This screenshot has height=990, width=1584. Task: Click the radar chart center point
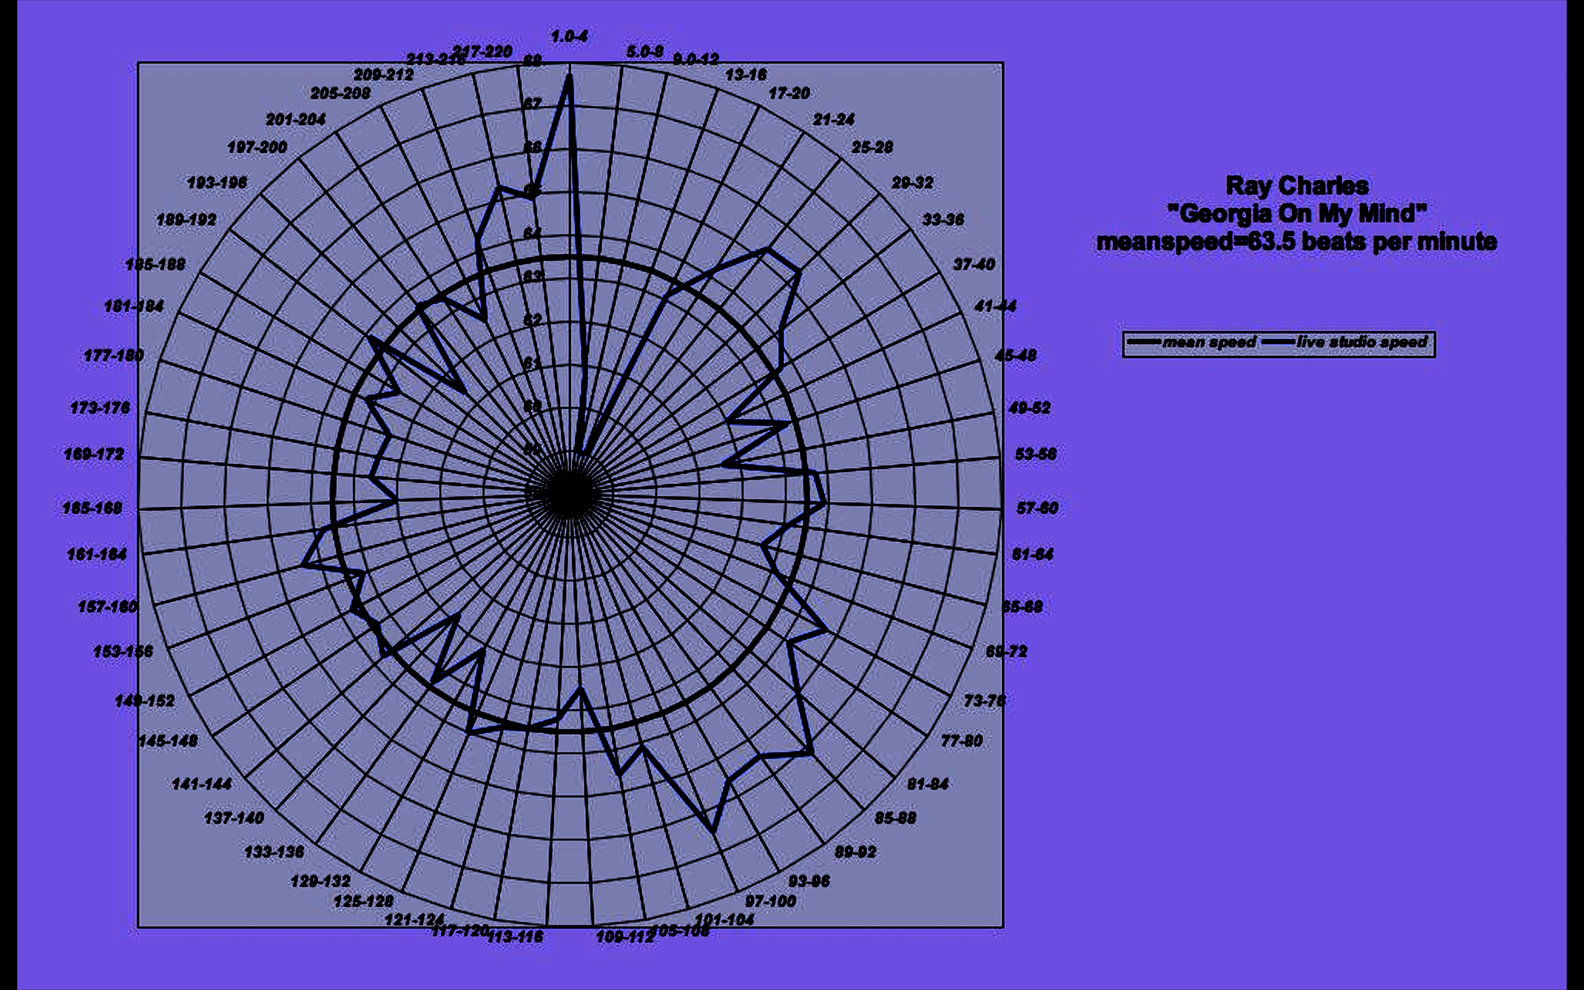click(569, 494)
